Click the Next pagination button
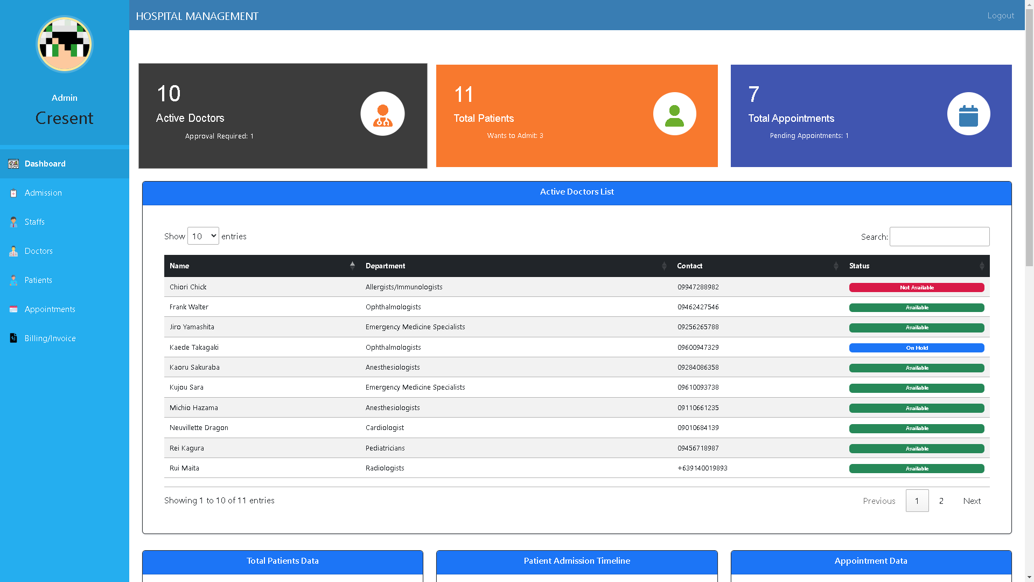The image size is (1034, 582). tap(972, 501)
